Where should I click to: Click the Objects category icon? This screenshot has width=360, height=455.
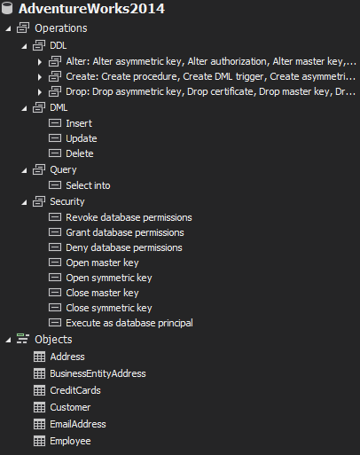click(23, 339)
